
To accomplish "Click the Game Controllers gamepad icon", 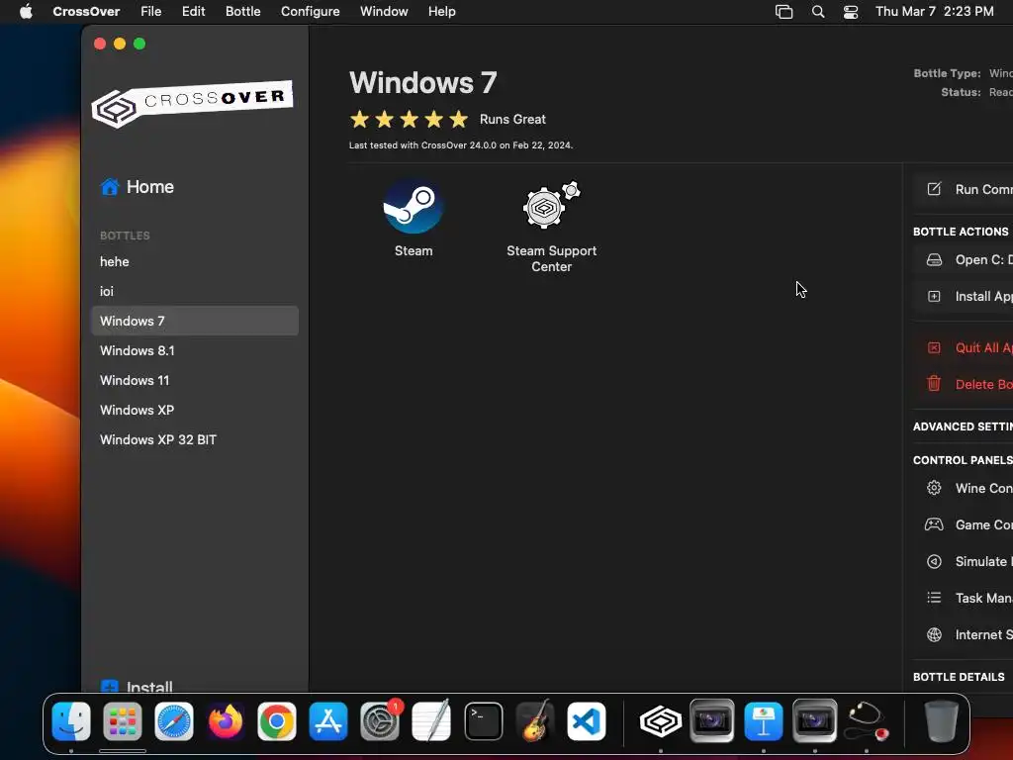I will point(934,524).
